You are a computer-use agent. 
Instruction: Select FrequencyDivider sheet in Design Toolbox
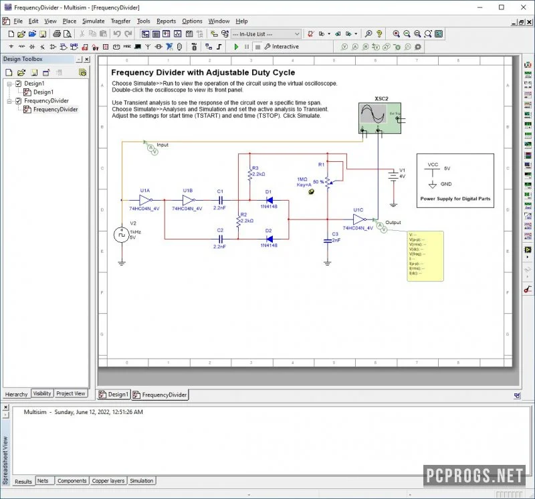tap(56, 109)
